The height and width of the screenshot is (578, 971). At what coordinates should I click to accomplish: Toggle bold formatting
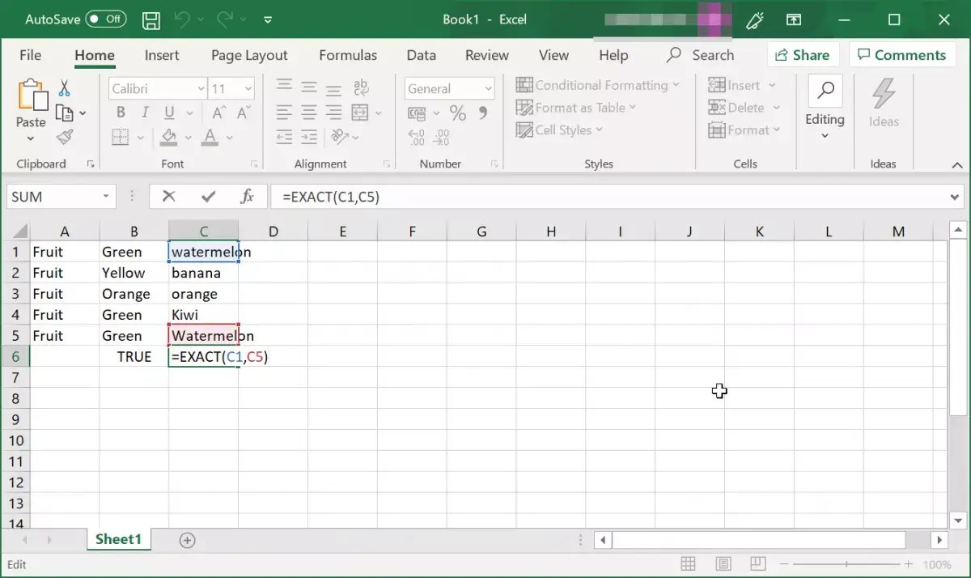click(120, 113)
